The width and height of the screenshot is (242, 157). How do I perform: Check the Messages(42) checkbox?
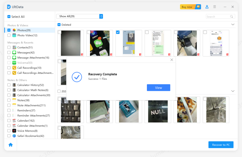[9, 53]
